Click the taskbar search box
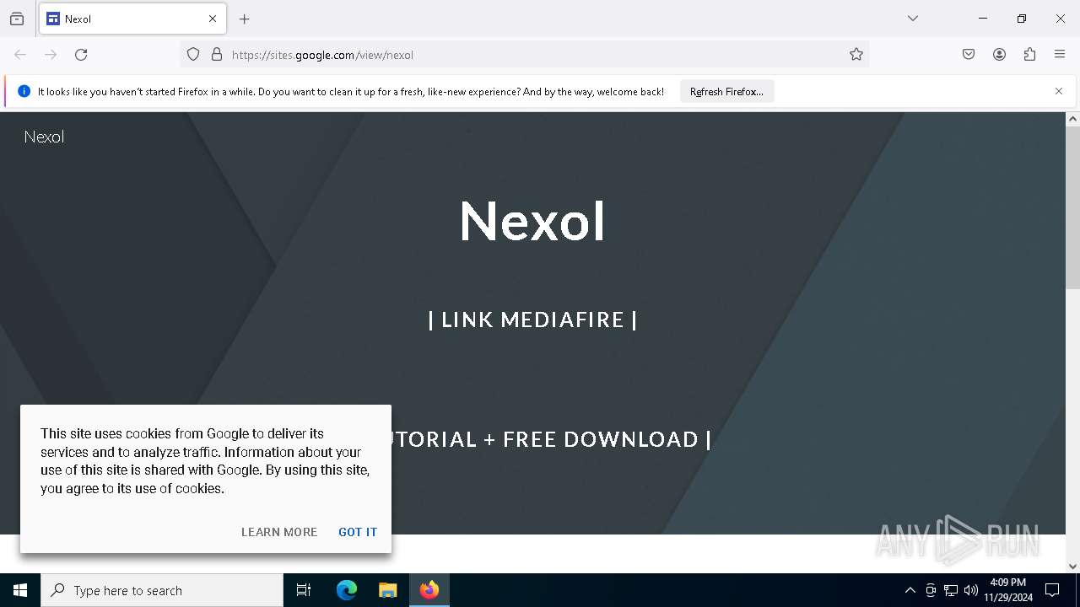The image size is (1080, 607). point(162,590)
